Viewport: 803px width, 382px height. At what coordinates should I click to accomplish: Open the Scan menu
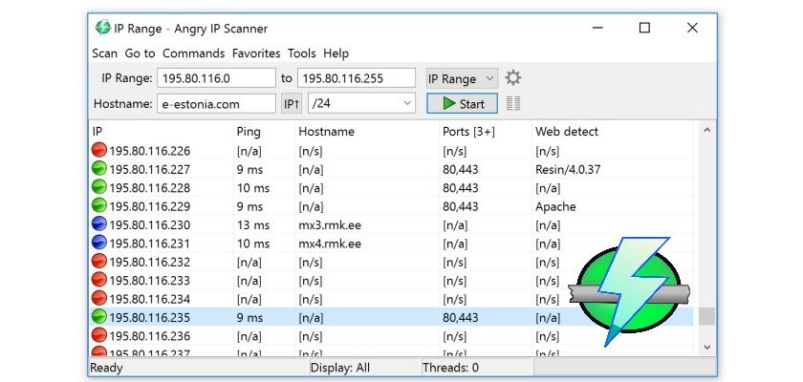click(104, 53)
